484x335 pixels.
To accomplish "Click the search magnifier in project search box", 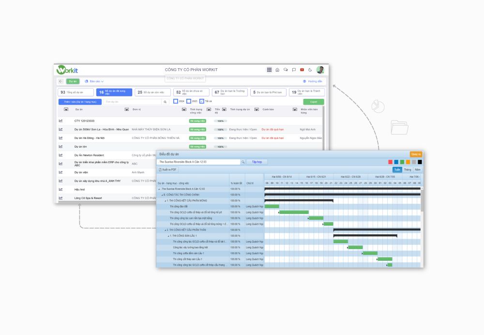I will (165, 102).
